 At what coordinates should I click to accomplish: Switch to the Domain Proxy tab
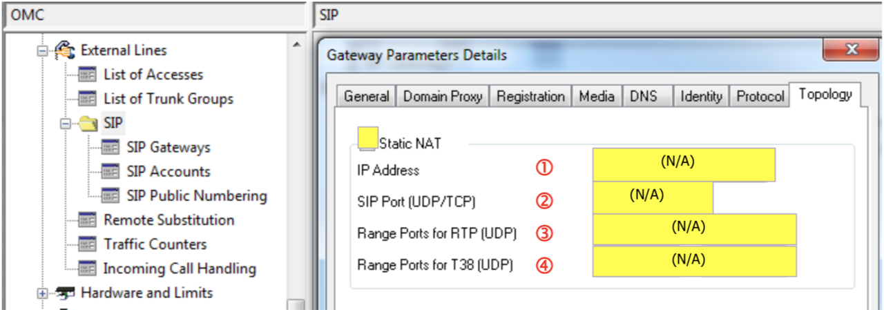click(x=443, y=97)
